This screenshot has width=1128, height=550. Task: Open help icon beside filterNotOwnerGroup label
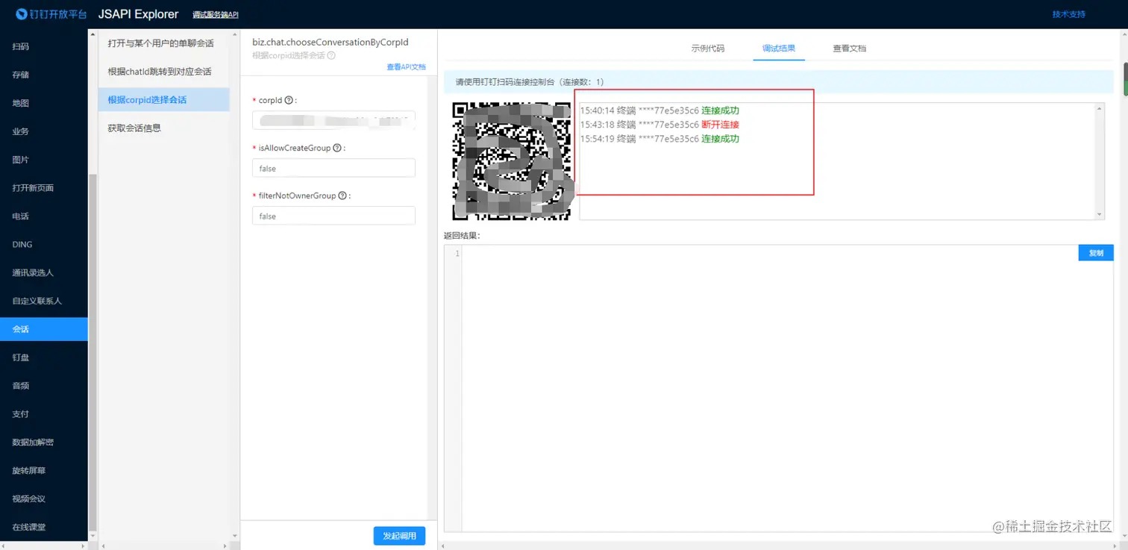pyautogui.click(x=342, y=196)
